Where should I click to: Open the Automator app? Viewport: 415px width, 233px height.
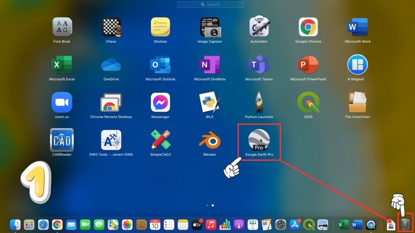pos(259,27)
